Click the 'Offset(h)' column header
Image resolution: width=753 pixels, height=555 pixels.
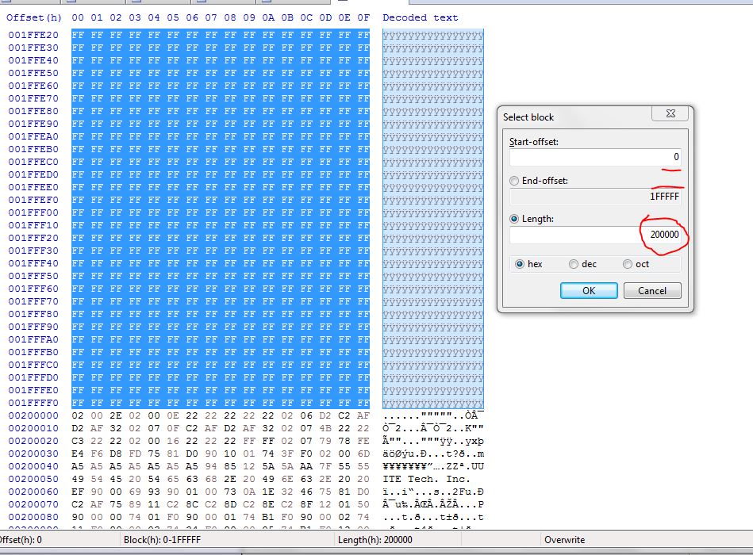(33, 17)
